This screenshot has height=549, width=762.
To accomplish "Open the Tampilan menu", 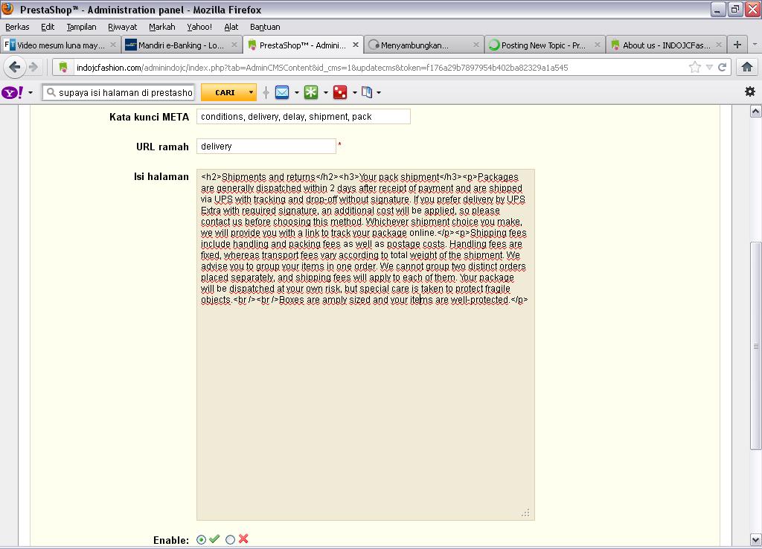I will 81,27.
